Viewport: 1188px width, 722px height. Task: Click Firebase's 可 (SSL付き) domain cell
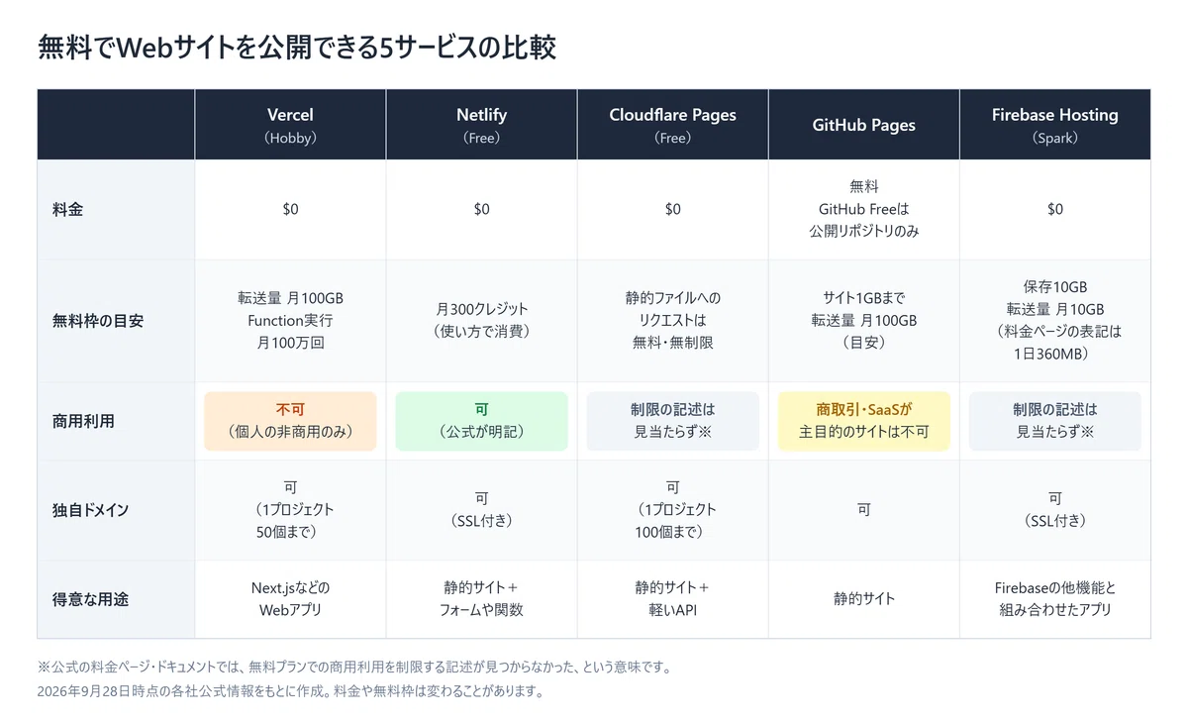[1055, 510]
